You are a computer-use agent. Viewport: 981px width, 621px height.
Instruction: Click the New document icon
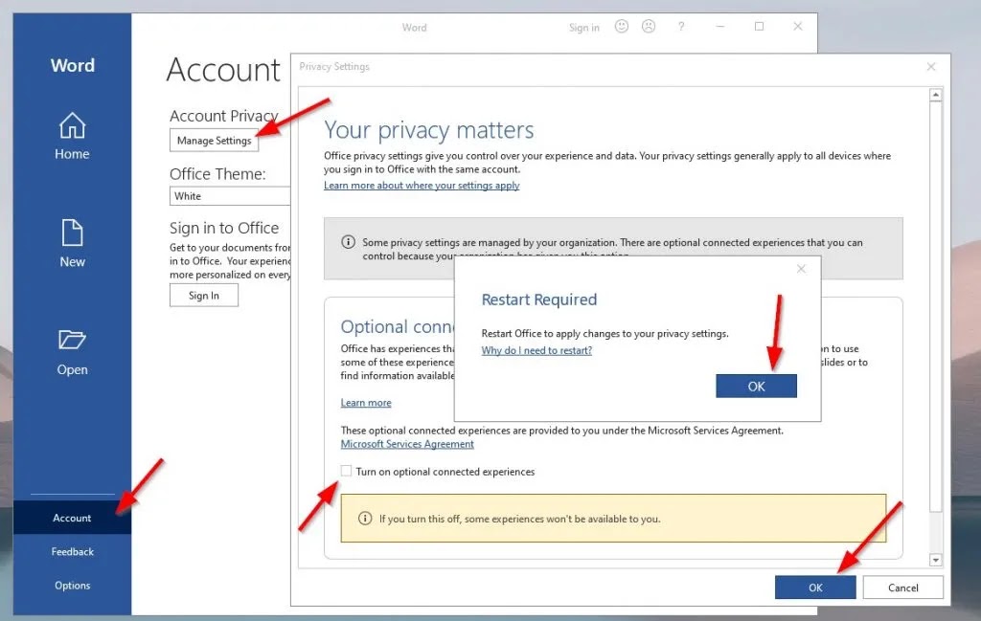[x=72, y=233]
